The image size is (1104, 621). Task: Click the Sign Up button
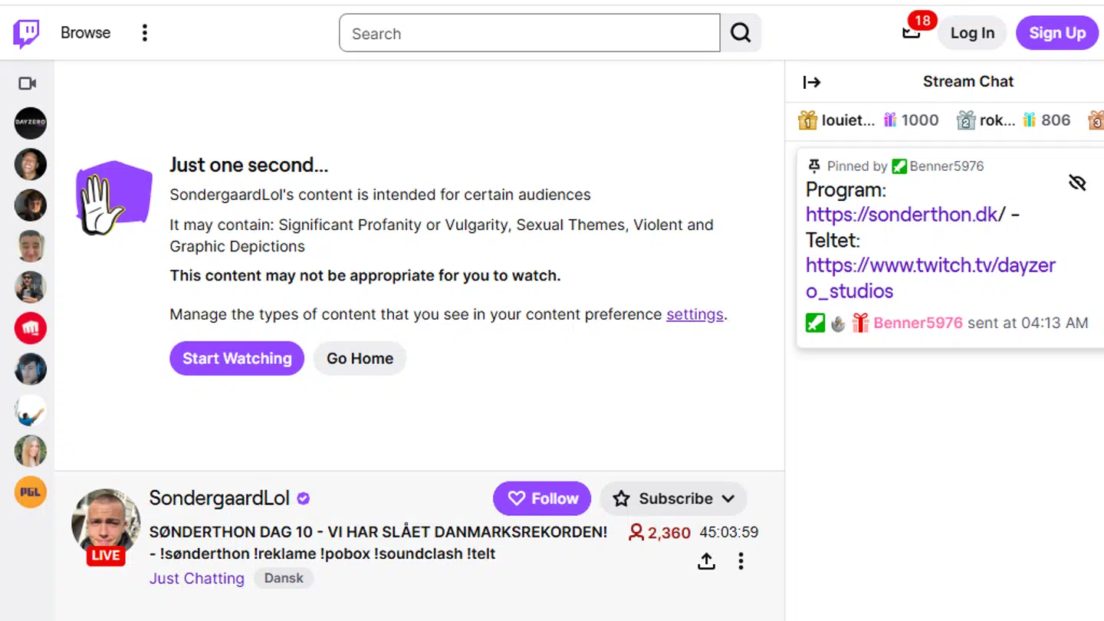pyautogui.click(x=1056, y=33)
